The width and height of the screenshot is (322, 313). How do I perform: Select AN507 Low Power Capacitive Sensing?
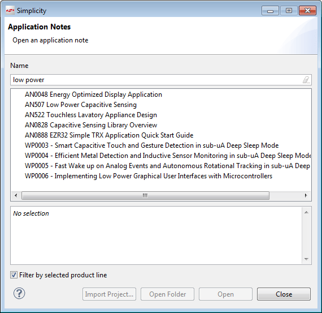(x=81, y=105)
